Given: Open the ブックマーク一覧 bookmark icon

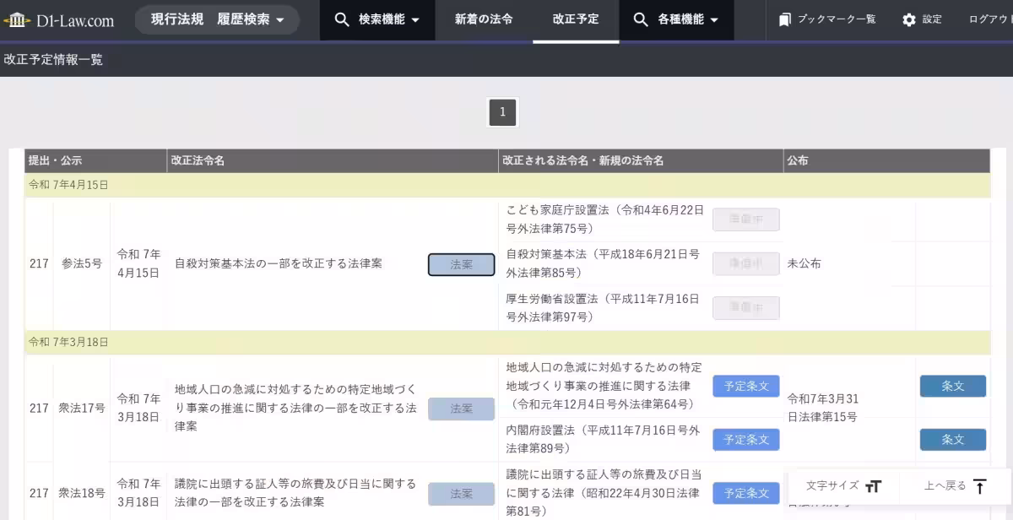Looking at the screenshot, I should 786,19.
